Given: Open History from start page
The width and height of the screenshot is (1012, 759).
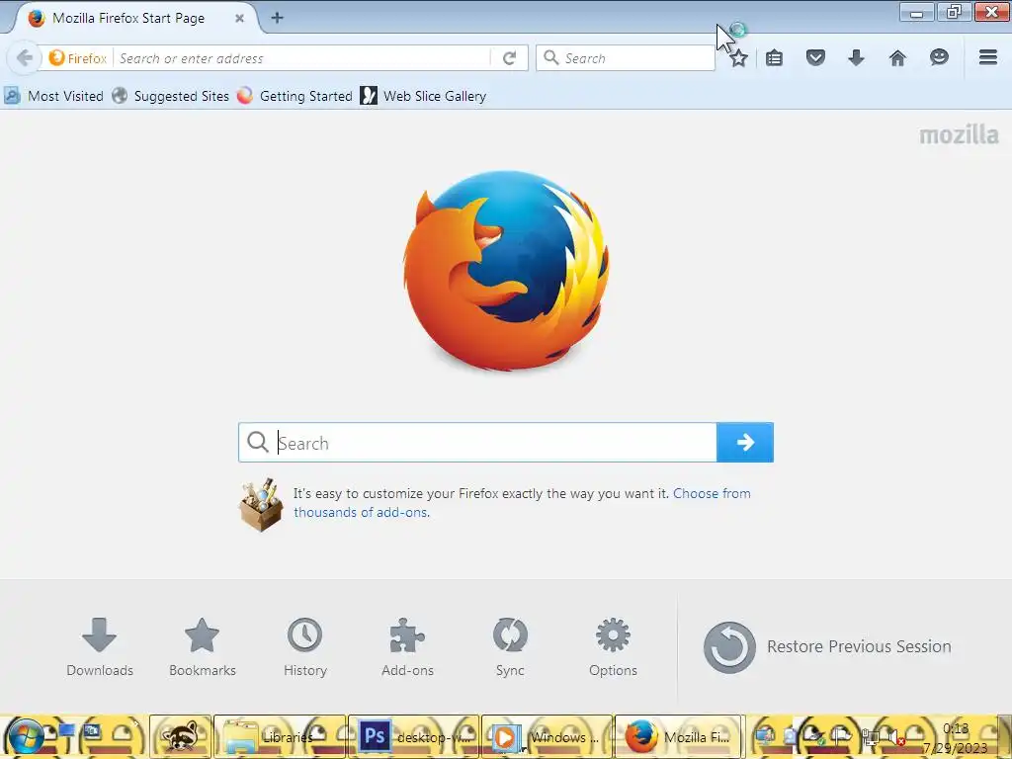Looking at the screenshot, I should 304,647.
